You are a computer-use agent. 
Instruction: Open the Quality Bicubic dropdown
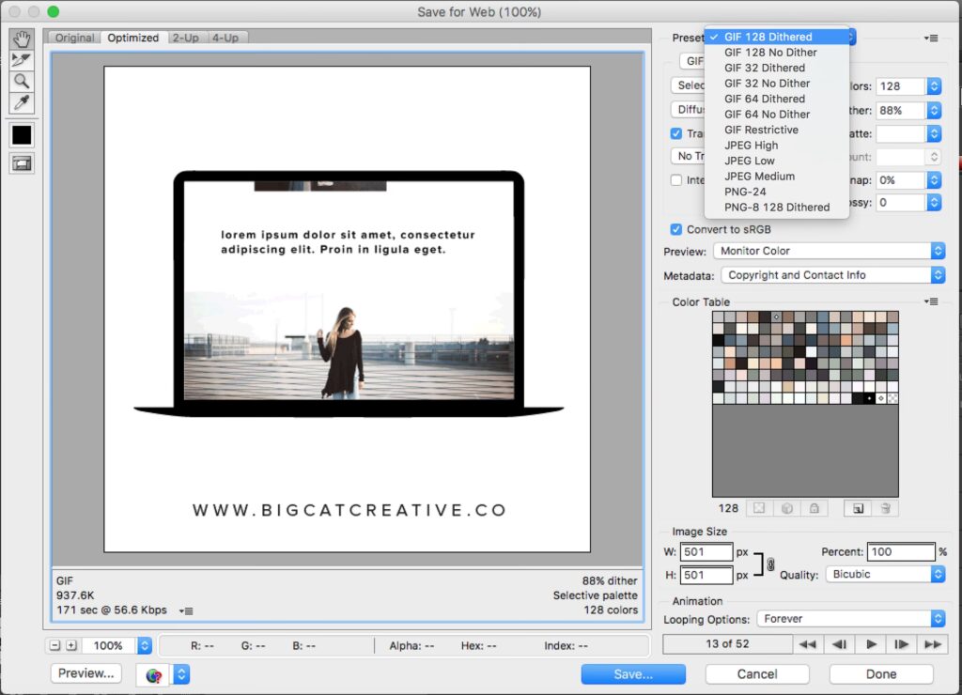884,574
